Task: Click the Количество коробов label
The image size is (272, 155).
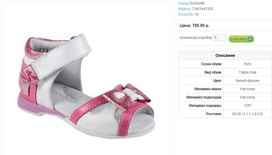Action: [196, 38]
